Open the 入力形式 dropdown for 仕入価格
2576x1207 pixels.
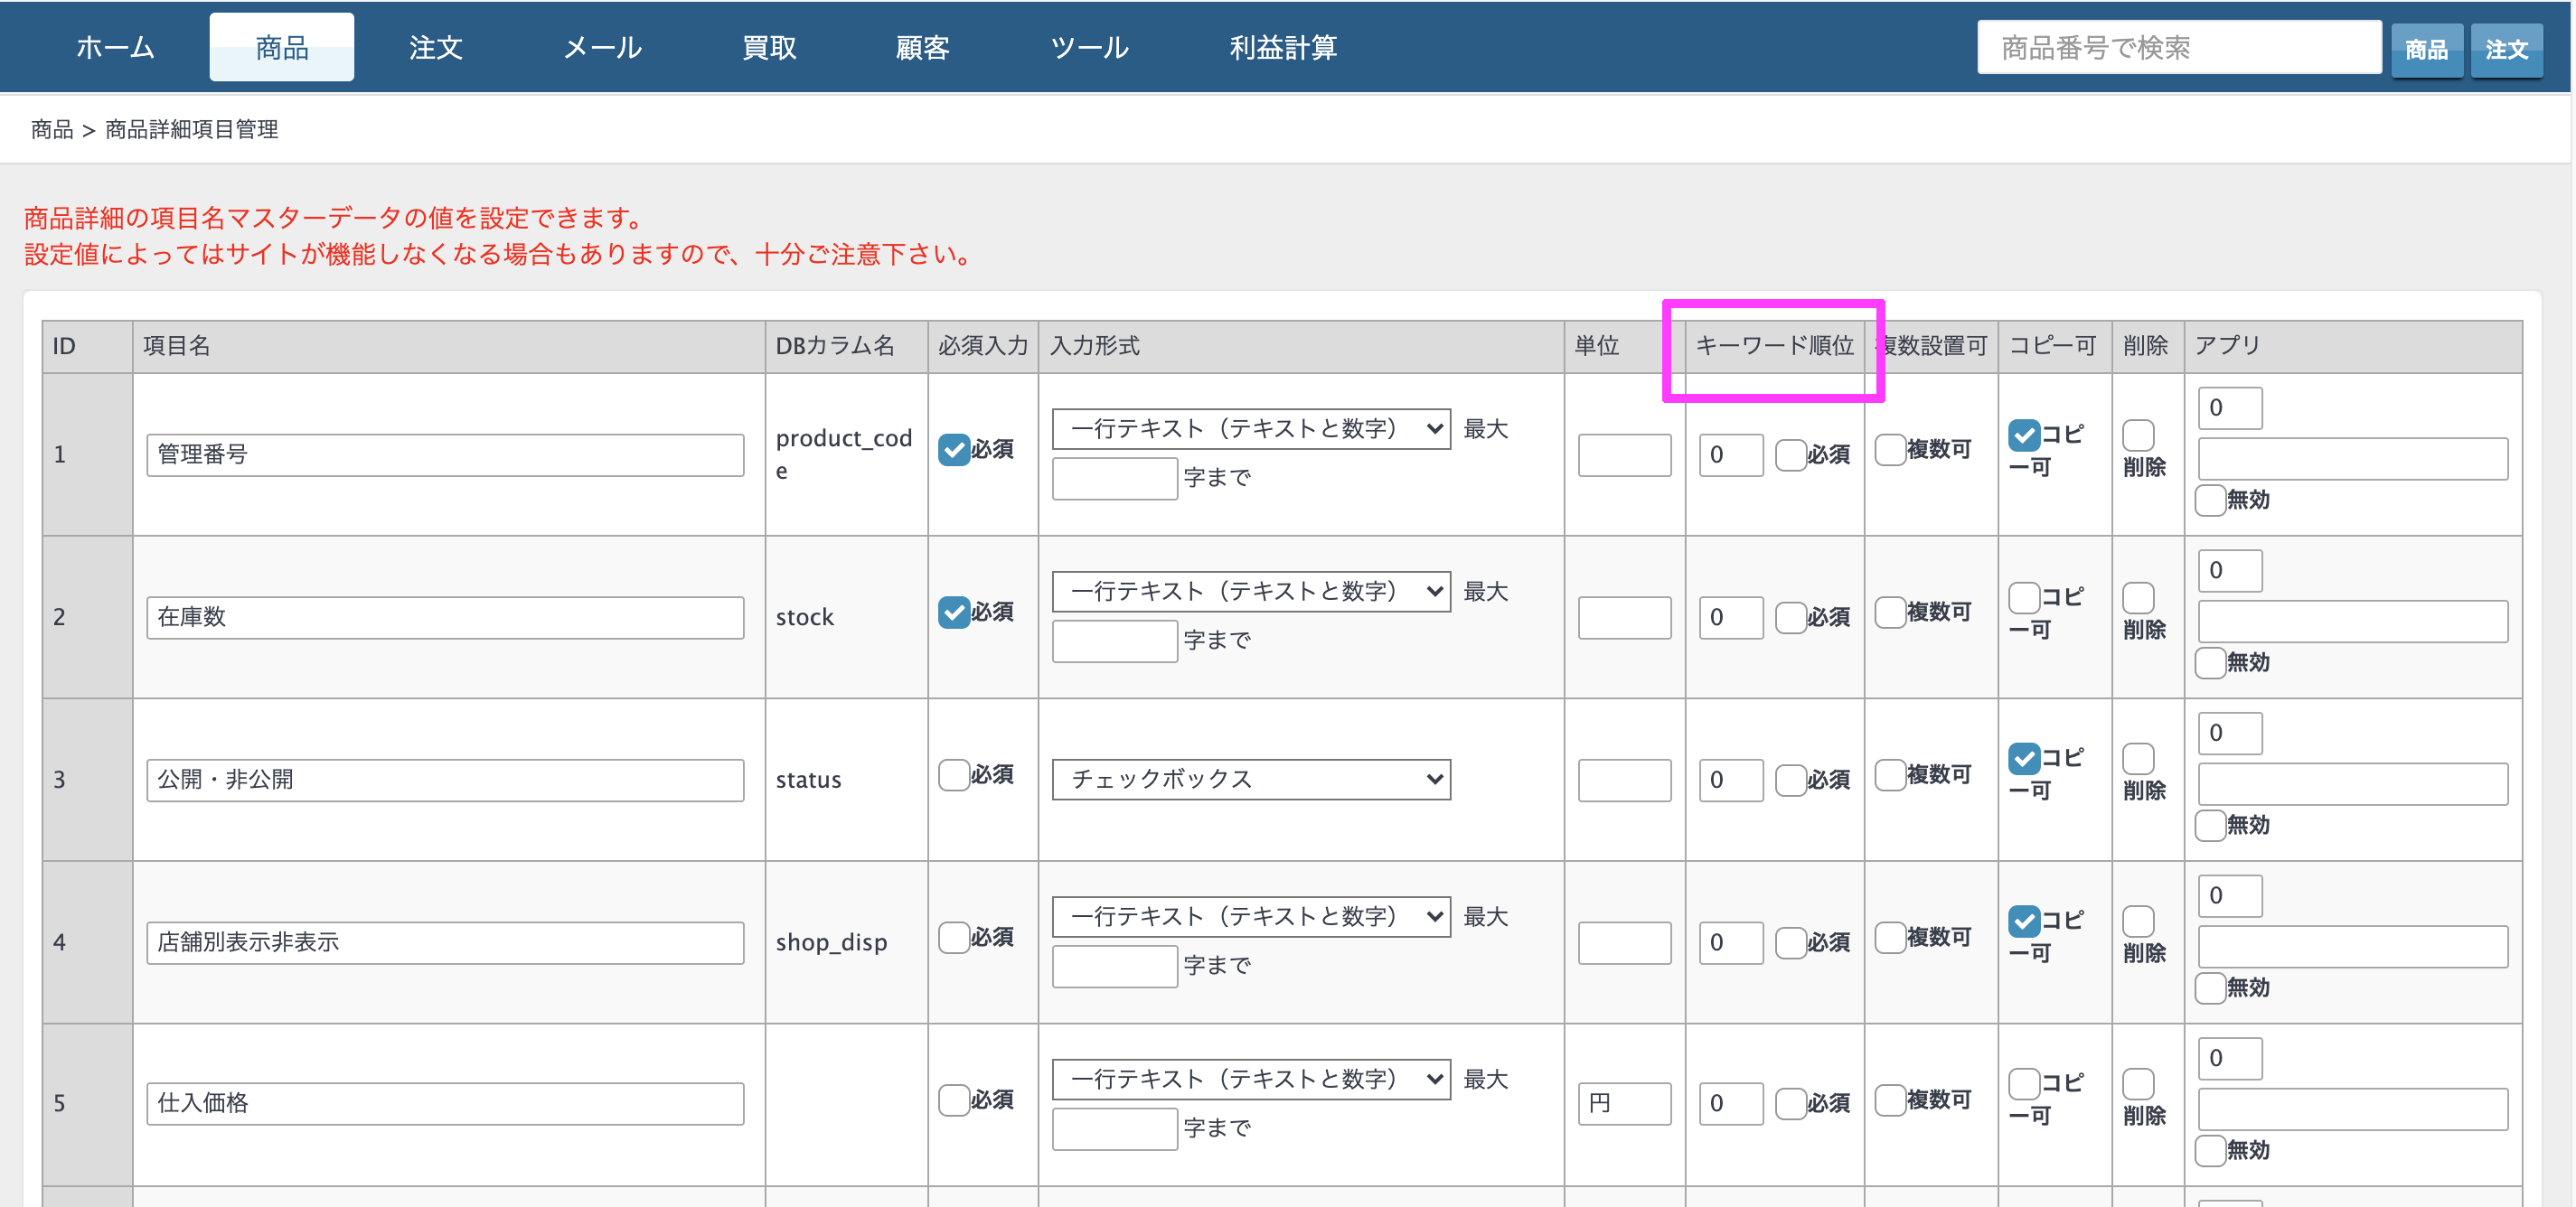1251,1079
